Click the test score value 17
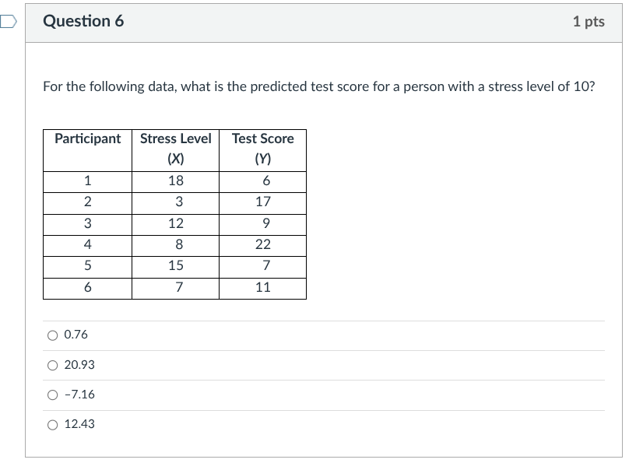The image size is (636, 463). pos(262,202)
